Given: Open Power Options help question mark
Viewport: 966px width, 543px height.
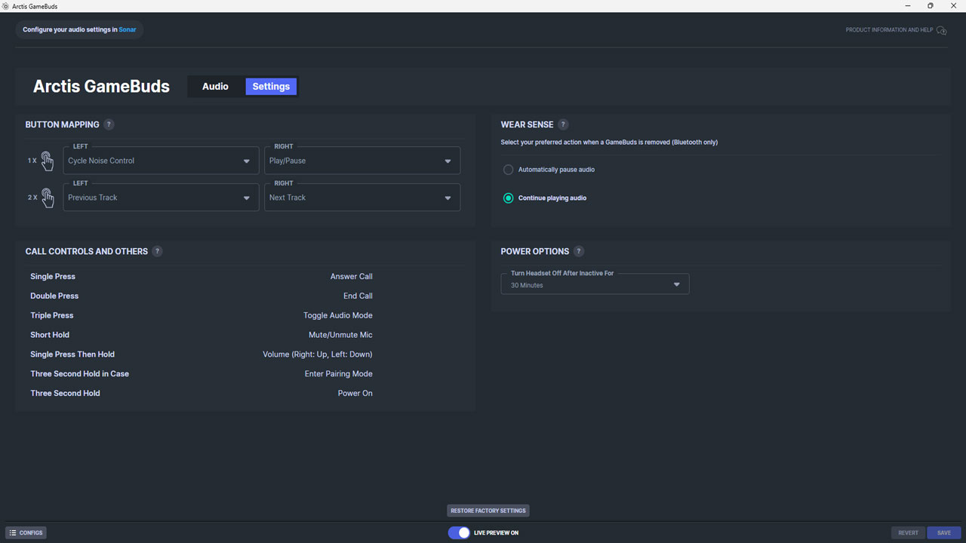Looking at the screenshot, I should point(579,251).
